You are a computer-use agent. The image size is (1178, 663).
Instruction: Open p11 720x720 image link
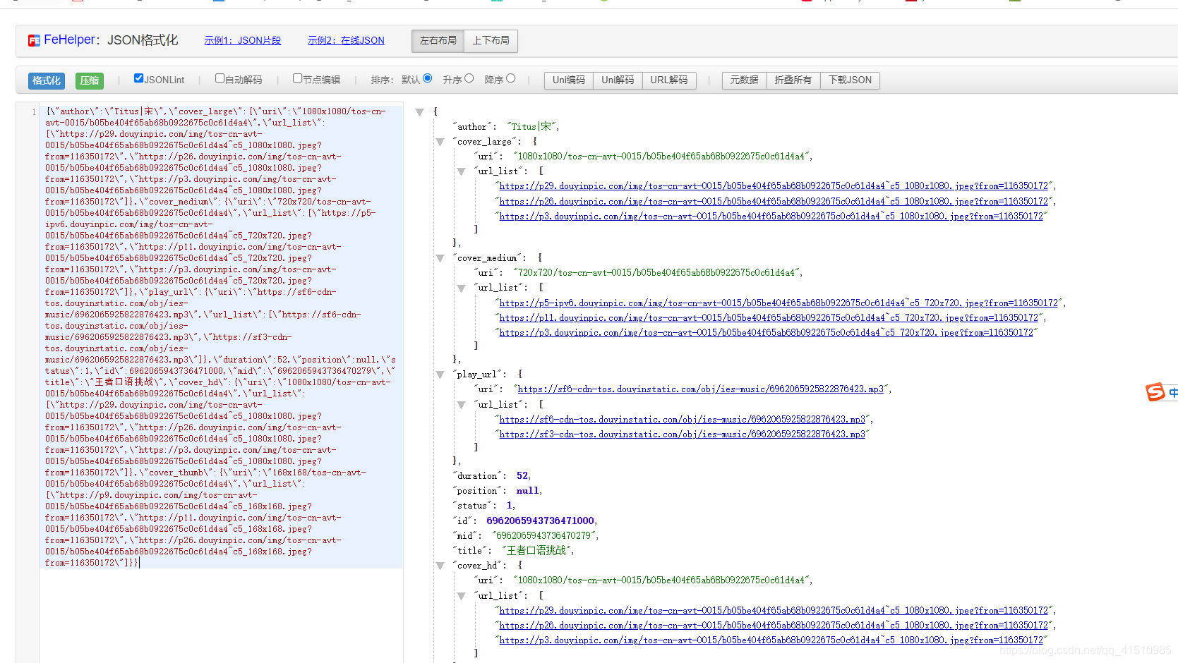769,318
